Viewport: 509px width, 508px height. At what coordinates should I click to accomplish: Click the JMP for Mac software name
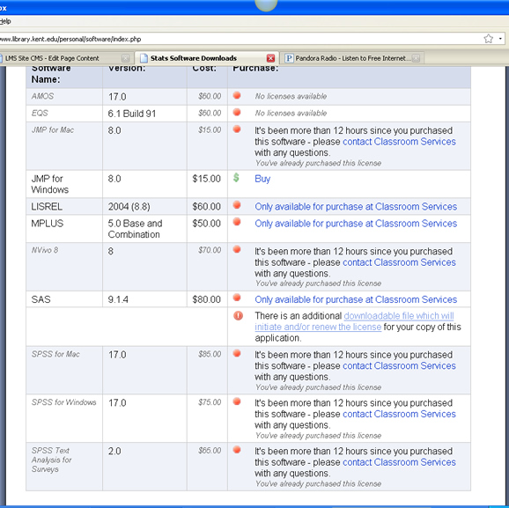(x=53, y=130)
